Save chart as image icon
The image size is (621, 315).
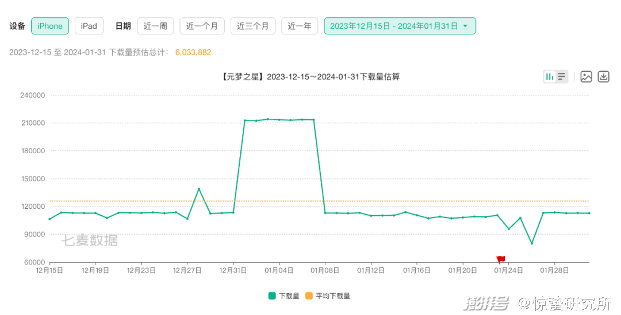click(586, 76)
